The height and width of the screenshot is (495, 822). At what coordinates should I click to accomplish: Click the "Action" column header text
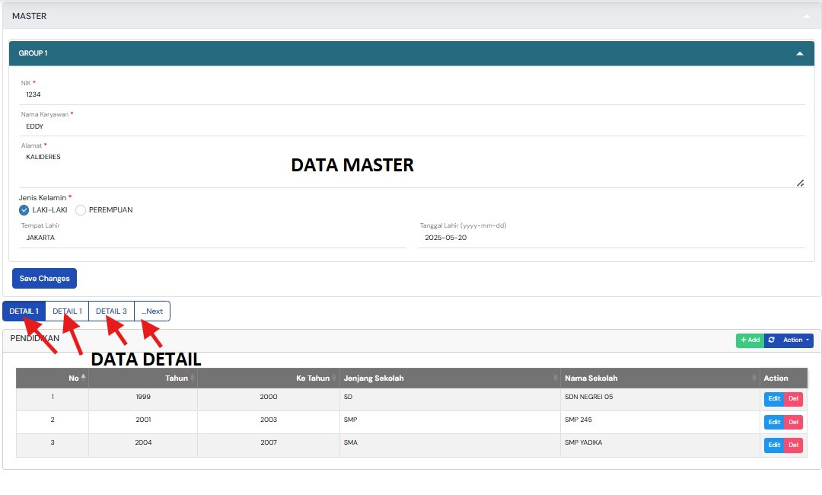coord(776,378)
